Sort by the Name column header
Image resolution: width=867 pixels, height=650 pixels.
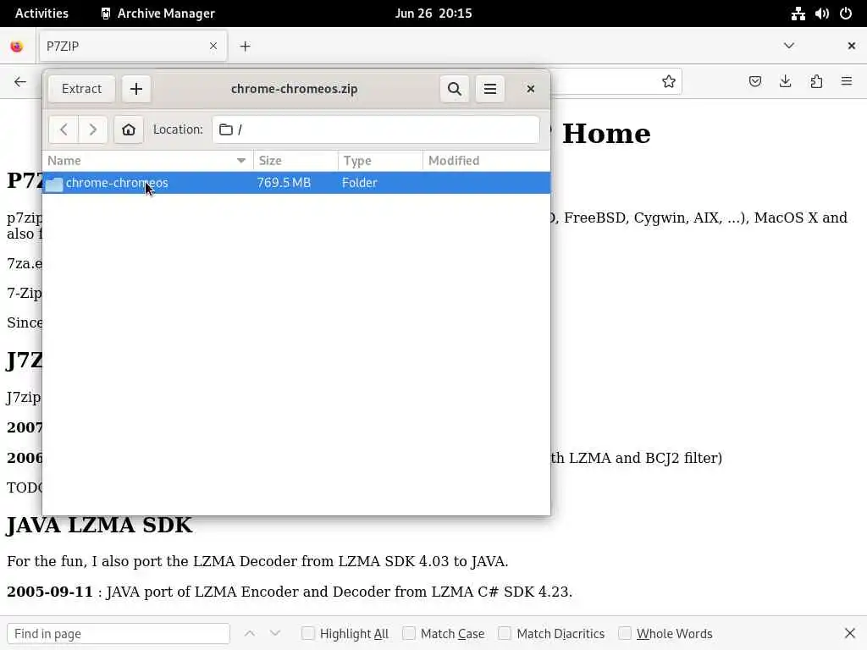pos(147,161)
